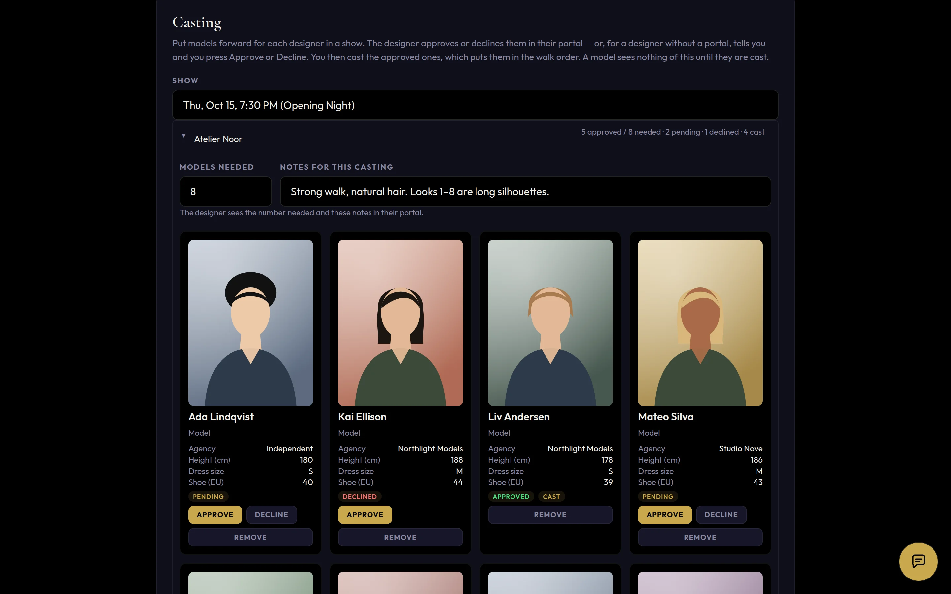Click Liv Andersen's APPROVED status badge

point(511,497)
